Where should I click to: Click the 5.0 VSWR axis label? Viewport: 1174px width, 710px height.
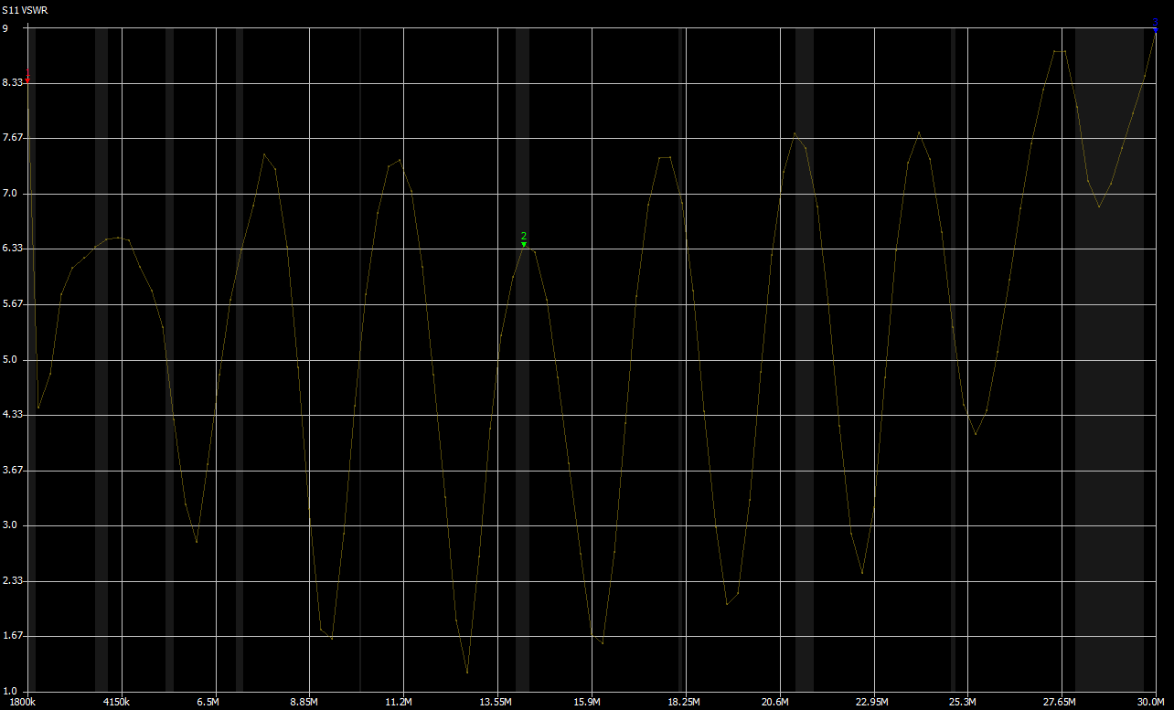[x=8, y=359]
